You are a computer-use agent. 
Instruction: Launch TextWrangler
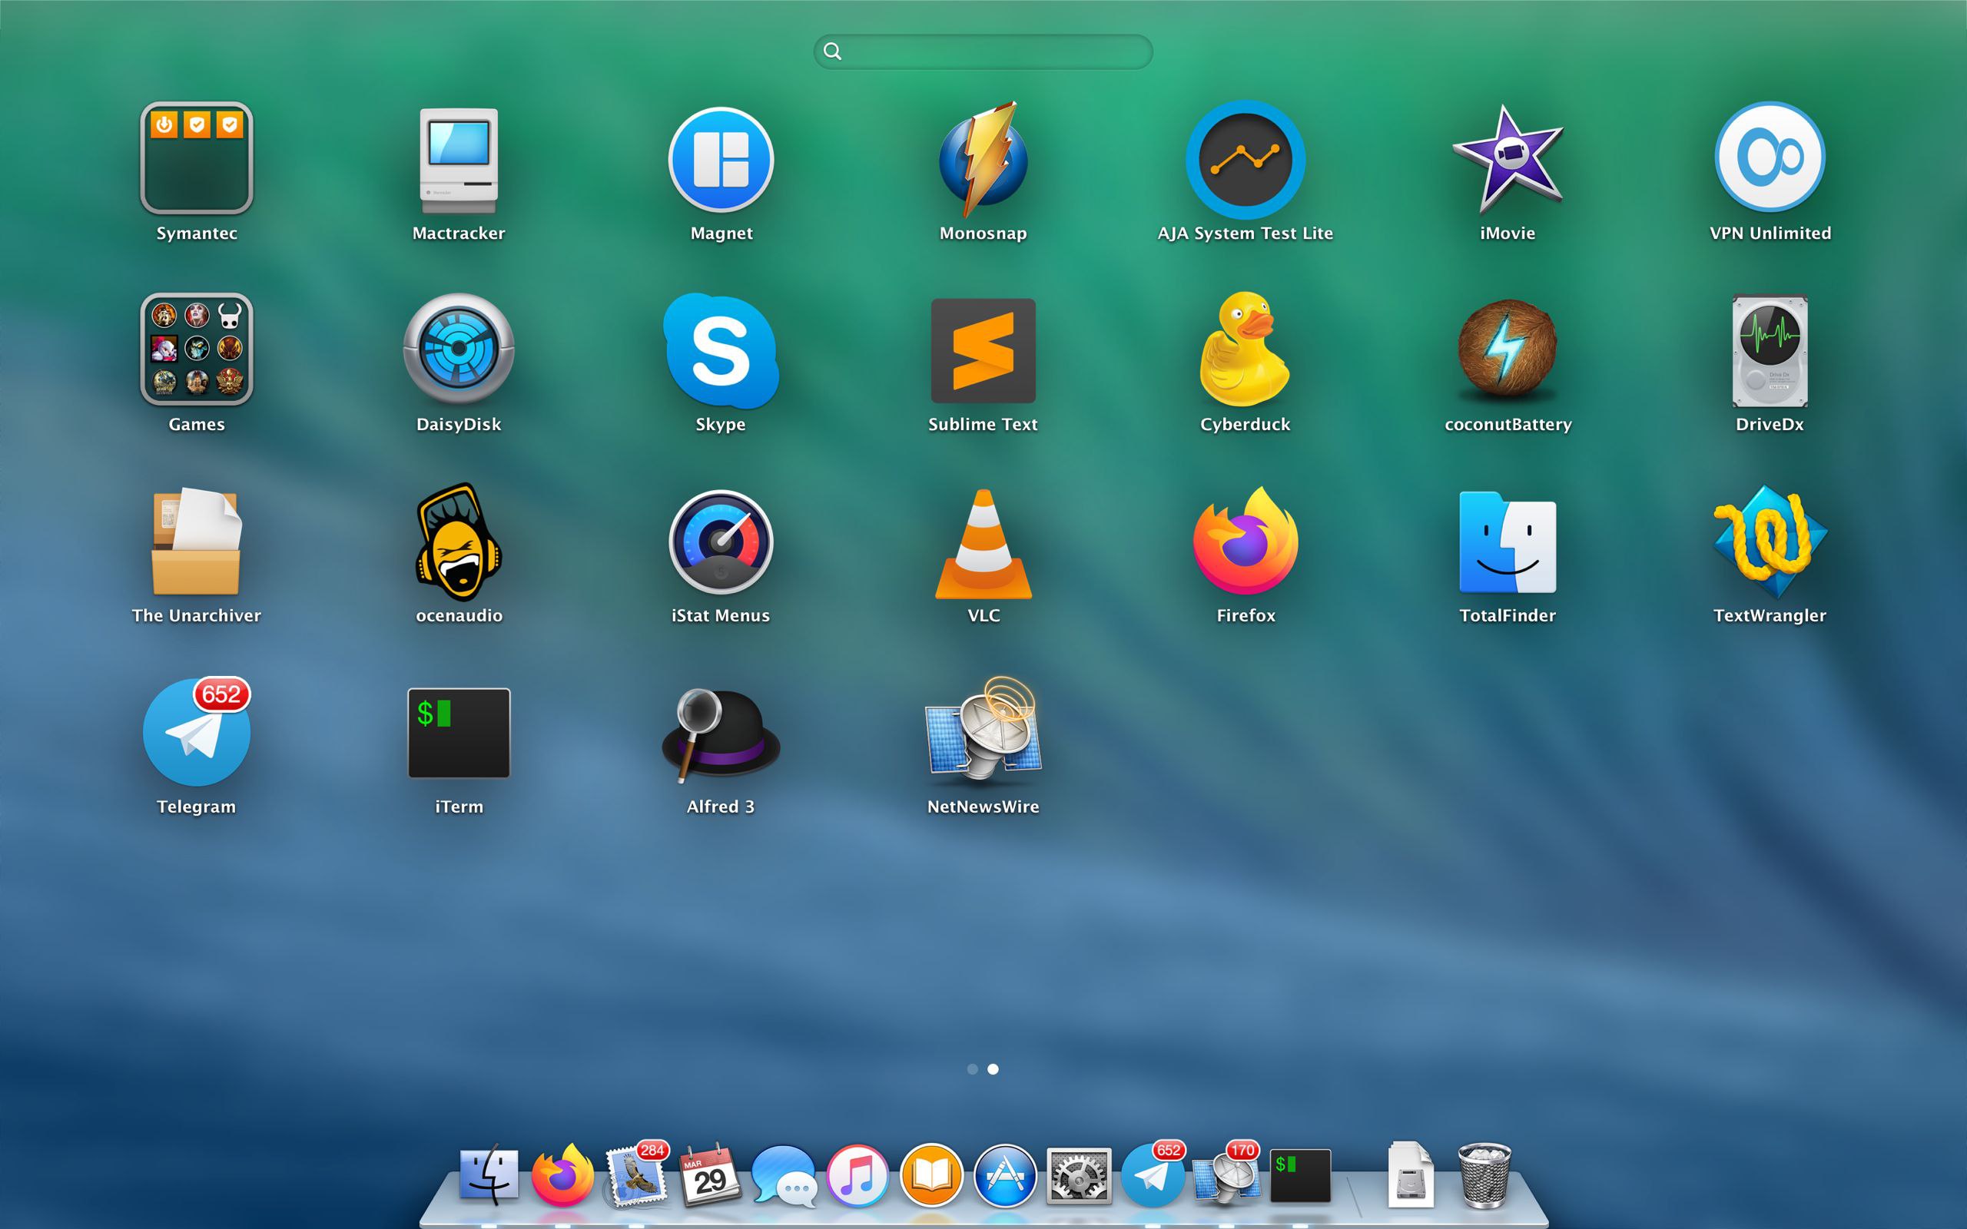click(x=1770, y=542)
